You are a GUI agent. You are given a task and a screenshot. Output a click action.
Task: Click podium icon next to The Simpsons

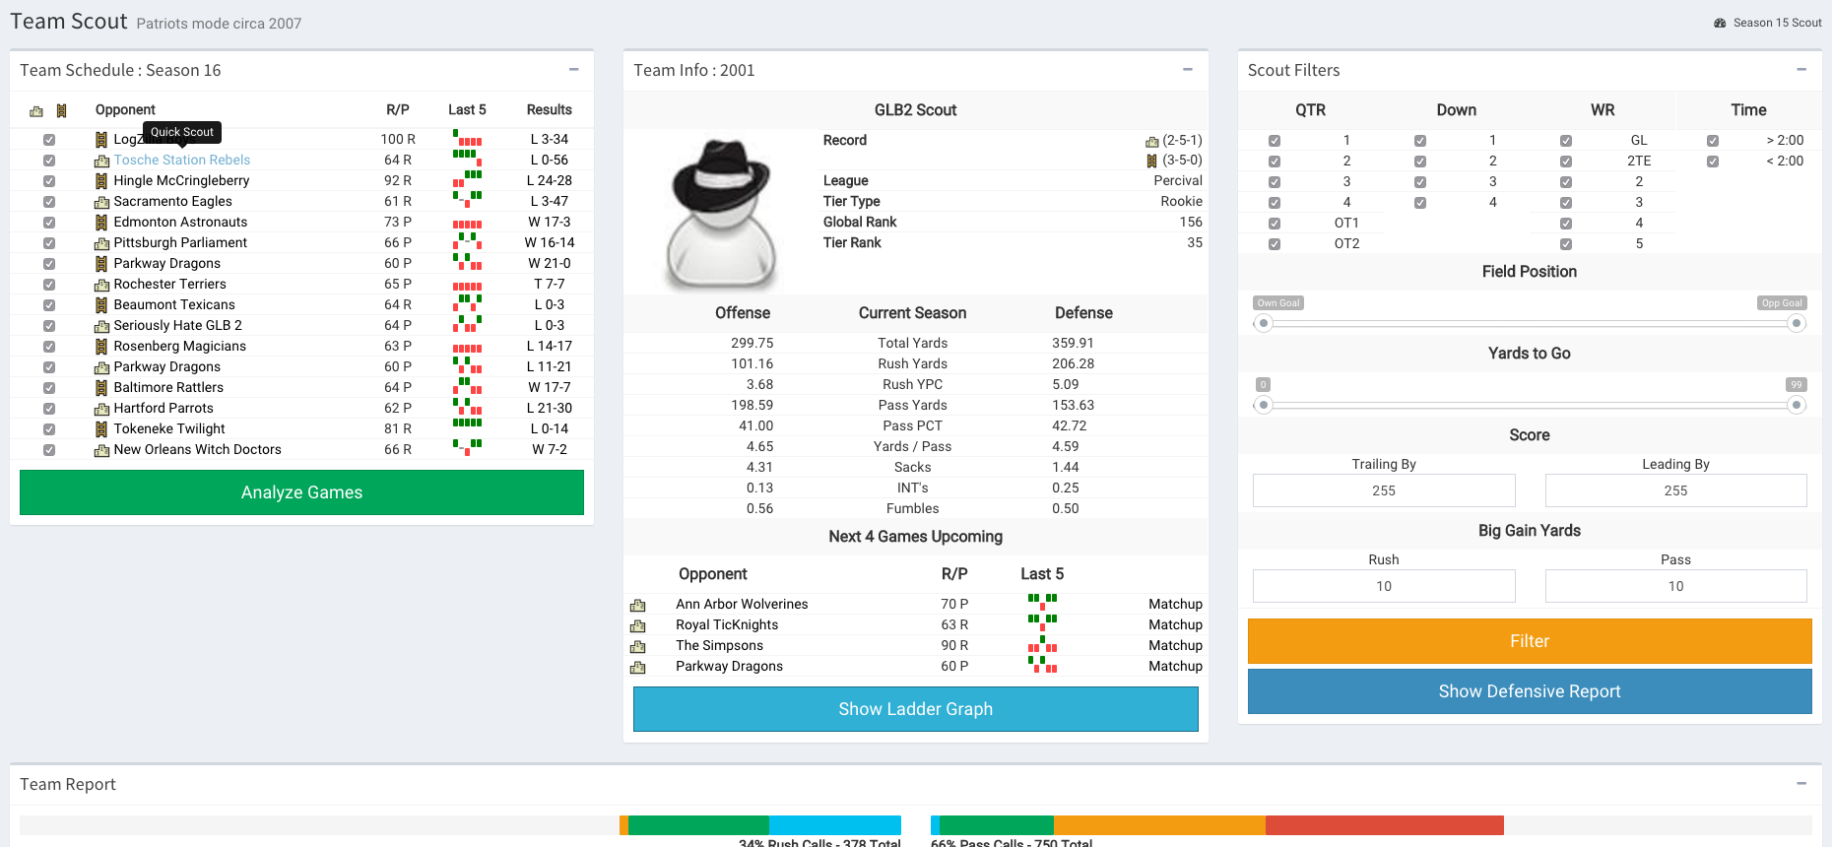tap(637, 646)
